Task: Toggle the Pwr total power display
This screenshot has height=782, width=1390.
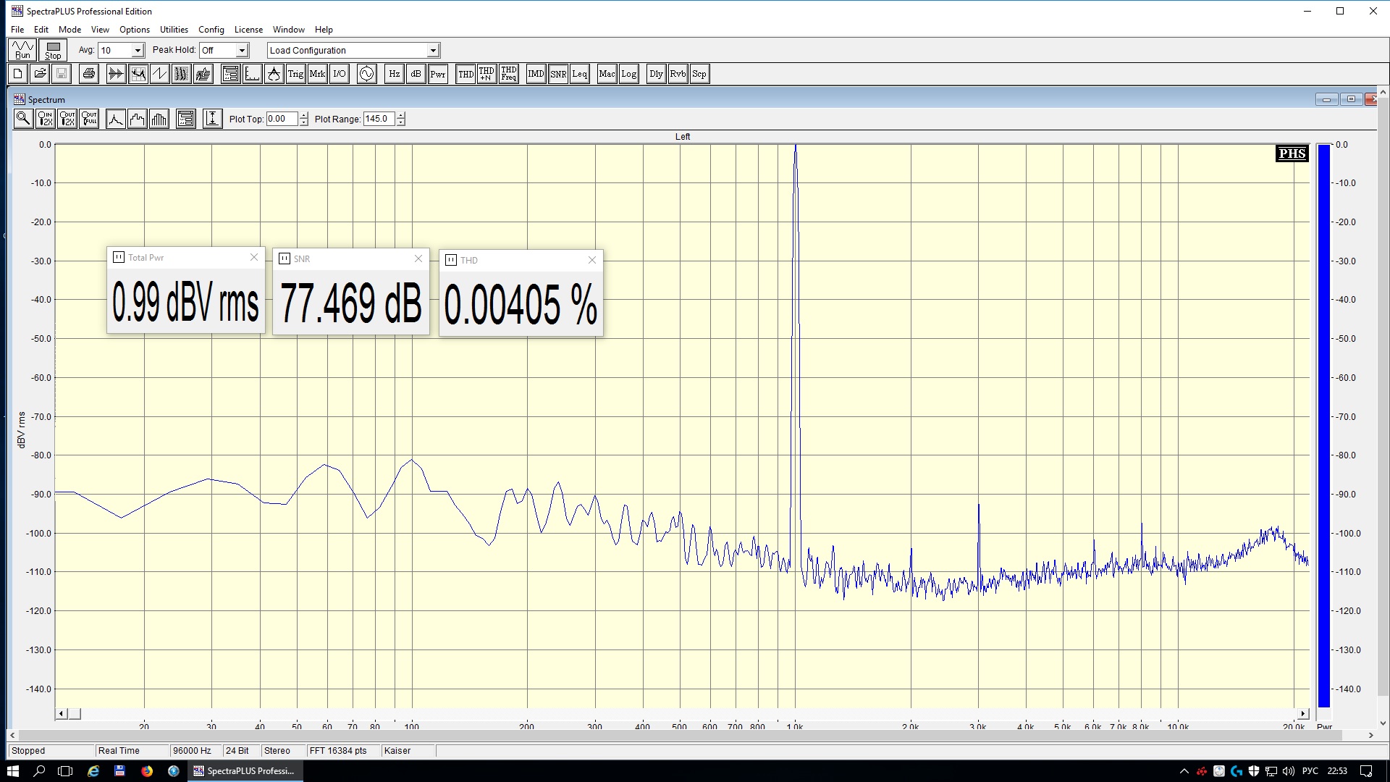Action: tap(438, 74)
